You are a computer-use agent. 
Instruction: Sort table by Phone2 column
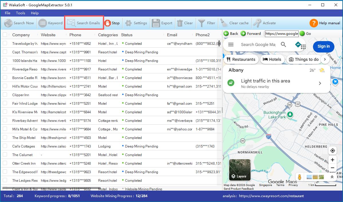[x=203, y=35]
